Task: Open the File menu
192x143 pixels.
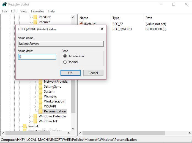Action: [x=5, y=11]
